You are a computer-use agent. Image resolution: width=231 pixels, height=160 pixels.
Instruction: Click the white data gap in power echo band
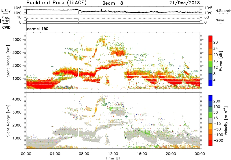pyautogui.click(x=78, y=72)
